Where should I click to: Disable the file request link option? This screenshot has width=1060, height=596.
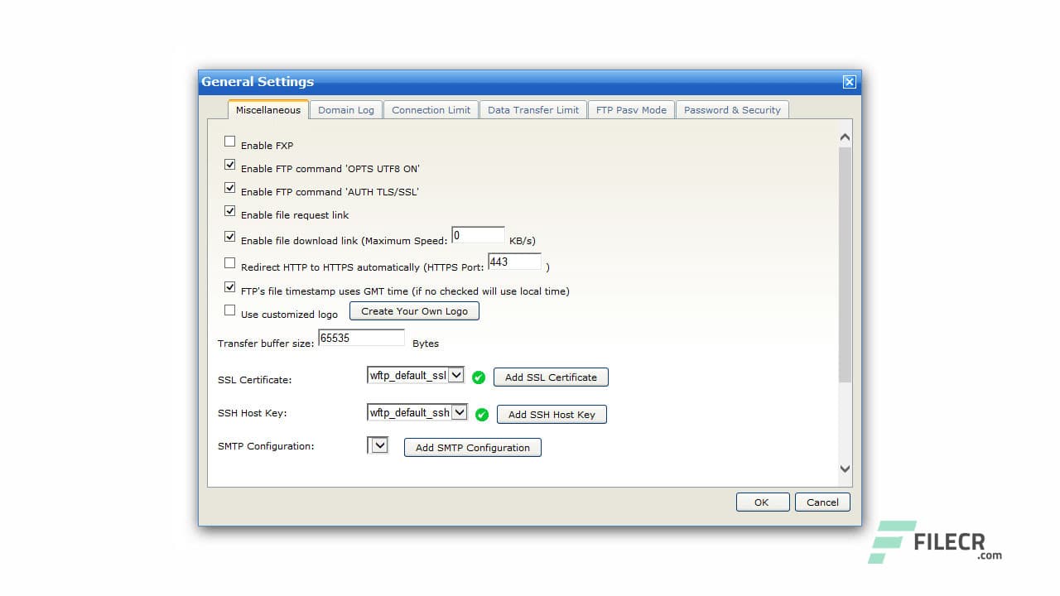click(x=229, y=210)
